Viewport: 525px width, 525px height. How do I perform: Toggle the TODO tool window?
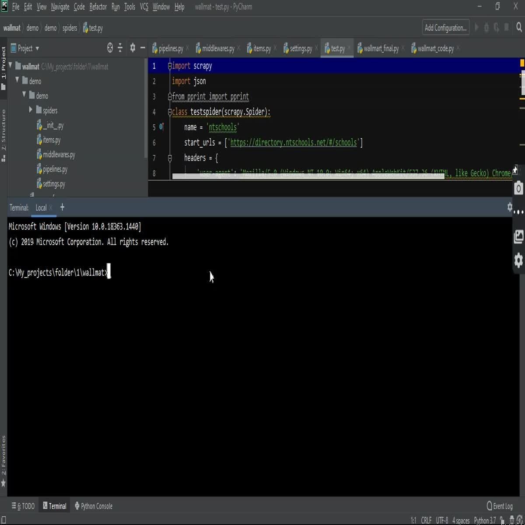click(23, 506)
